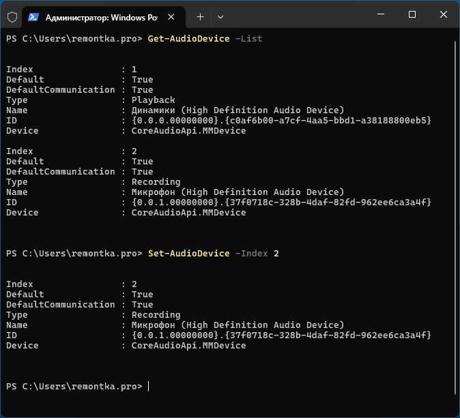Click the shield icon in the title bar
Image resolution: width=460 pixels, height=418 pixels.
click(x=12, y=17)
